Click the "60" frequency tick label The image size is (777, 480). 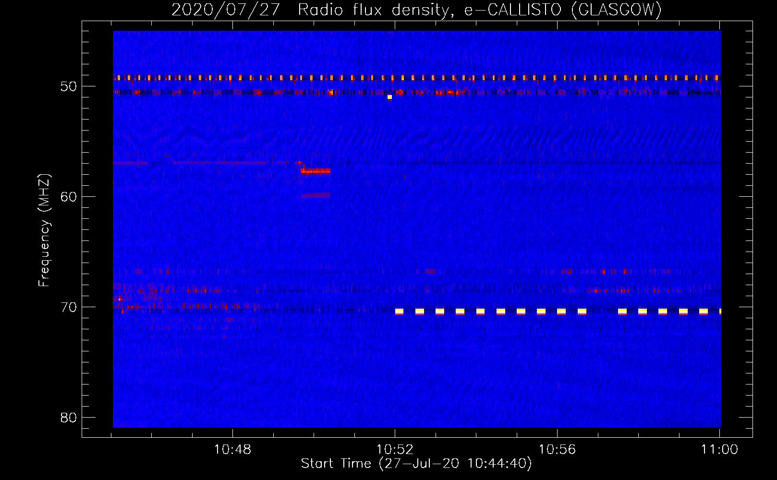point(69,196)
